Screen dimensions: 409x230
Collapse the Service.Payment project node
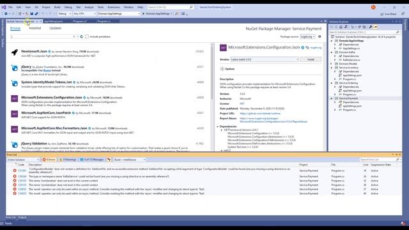click(x=332, y=98)
